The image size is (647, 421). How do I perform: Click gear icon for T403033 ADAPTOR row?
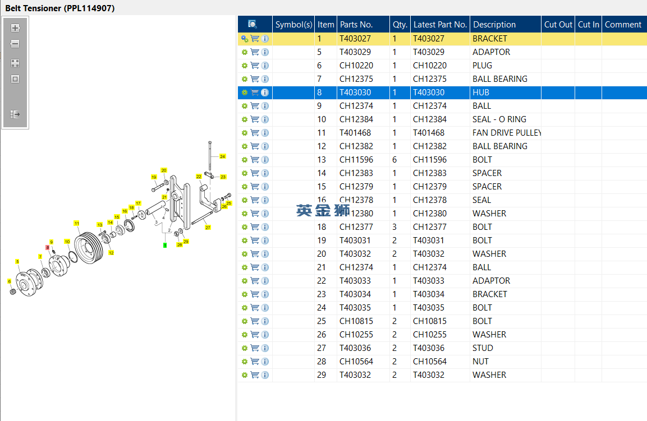coord(245,281)
